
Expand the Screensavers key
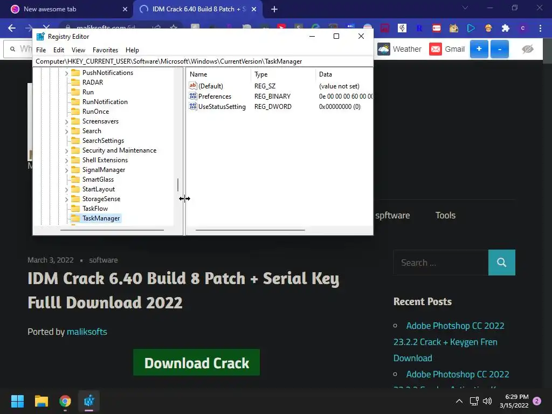[x=66, y=121]
